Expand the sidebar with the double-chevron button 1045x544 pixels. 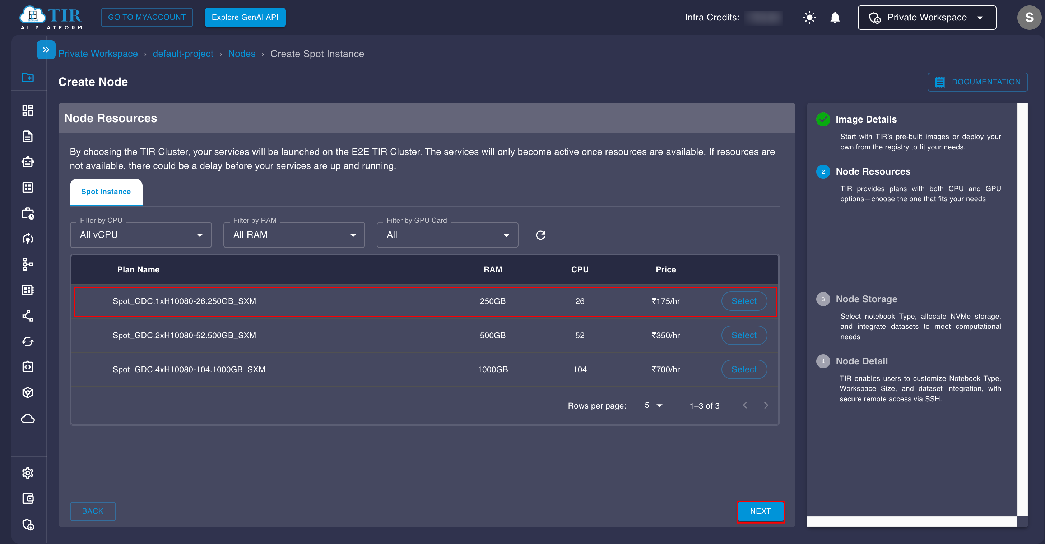point(46,50)
